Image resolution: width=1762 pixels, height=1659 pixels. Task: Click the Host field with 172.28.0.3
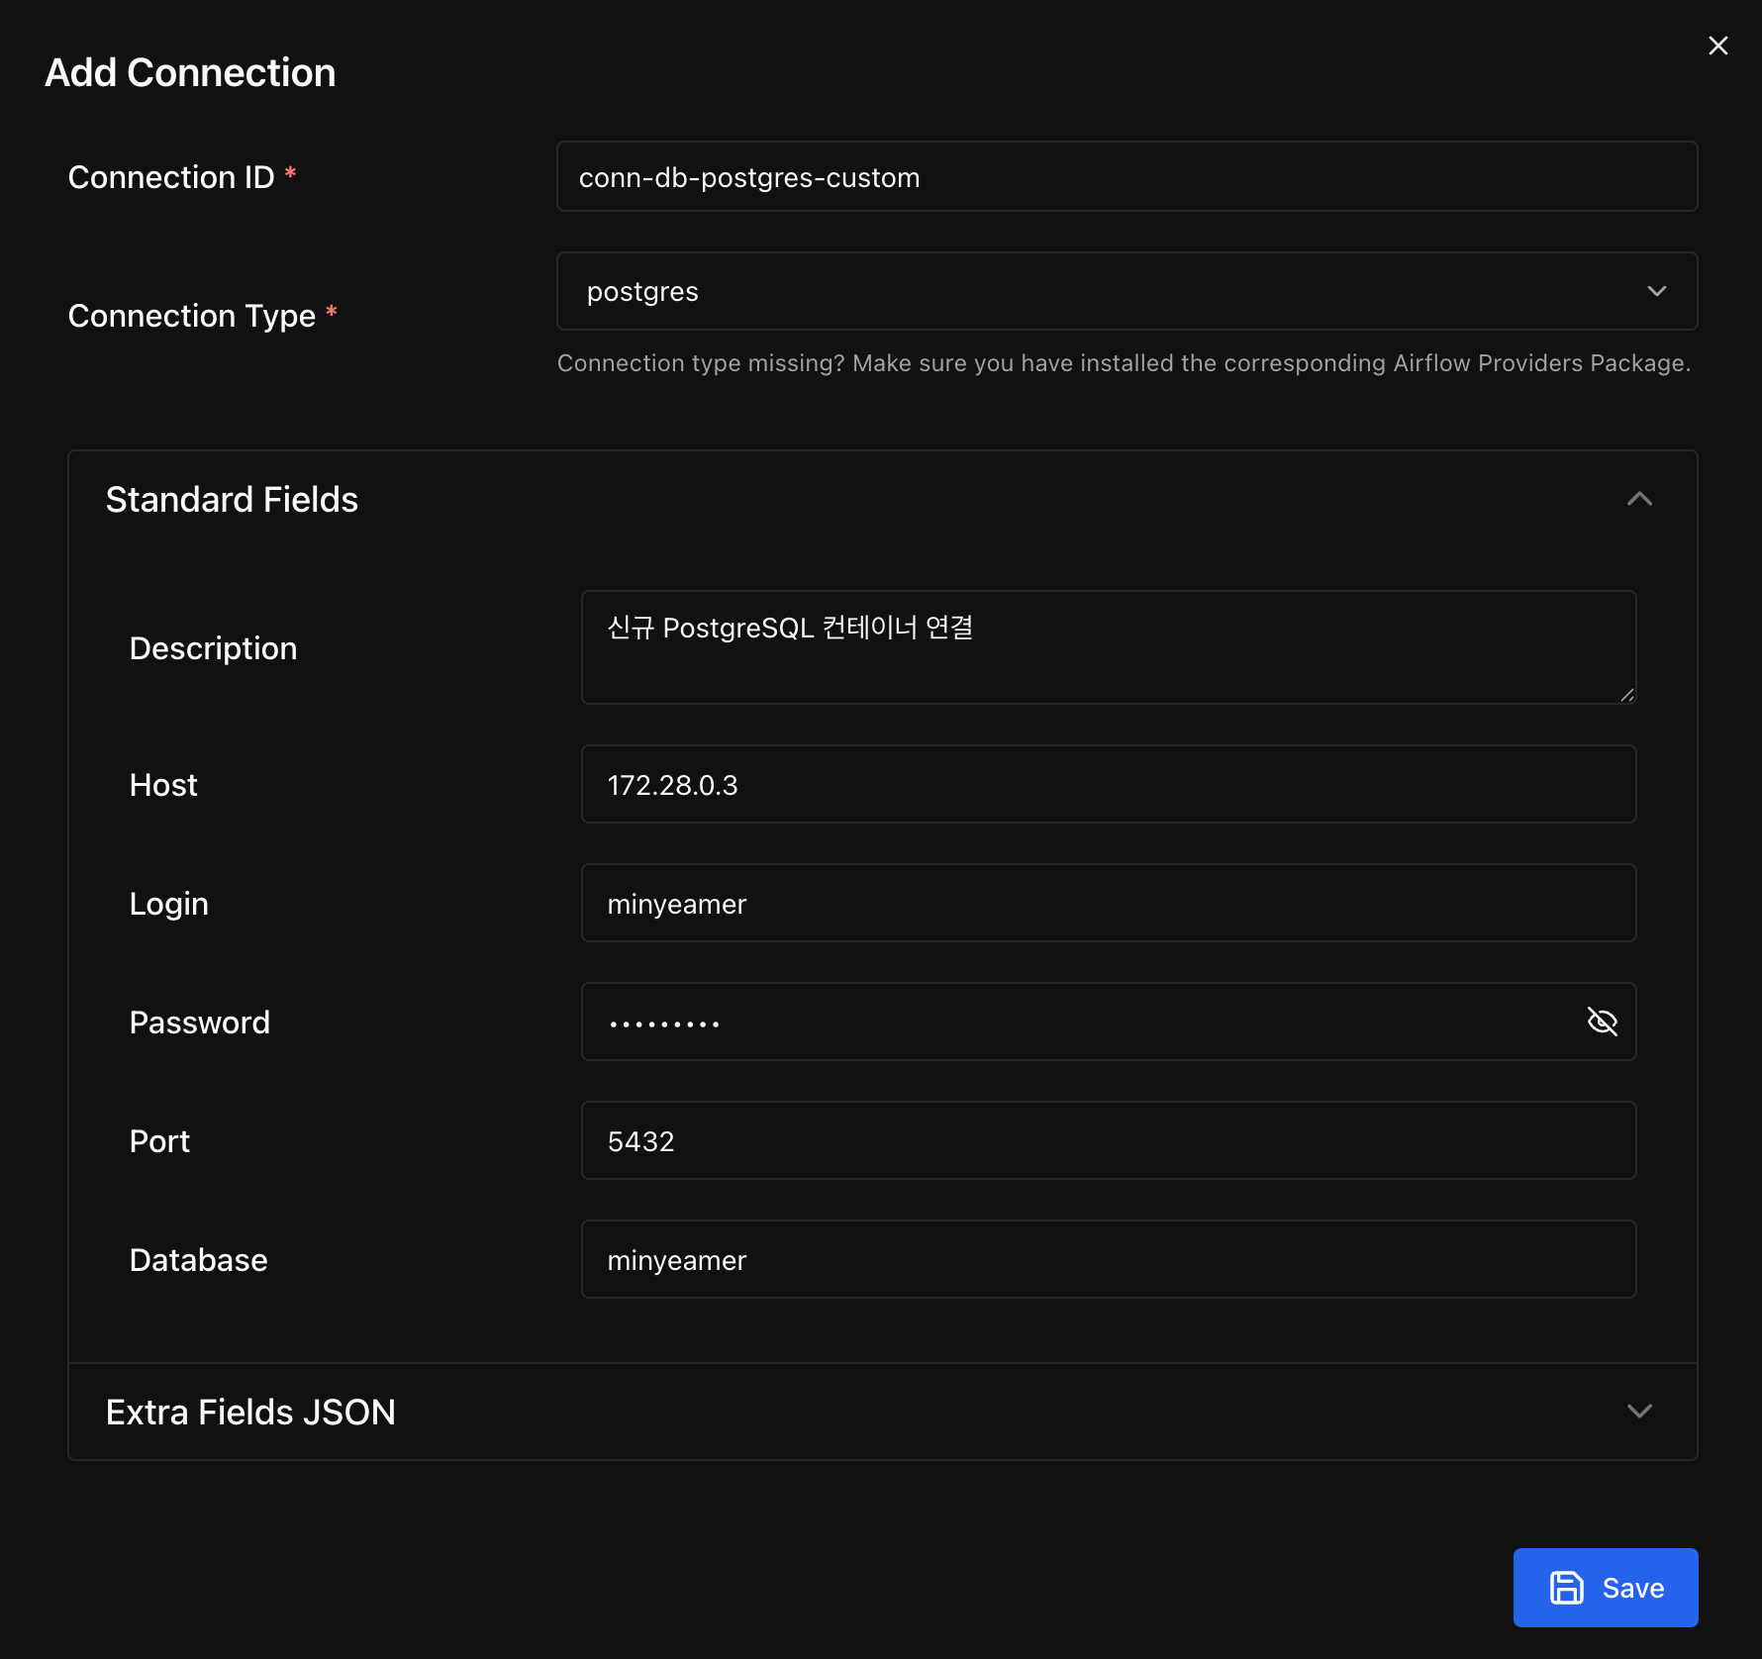click(1107, 784)
